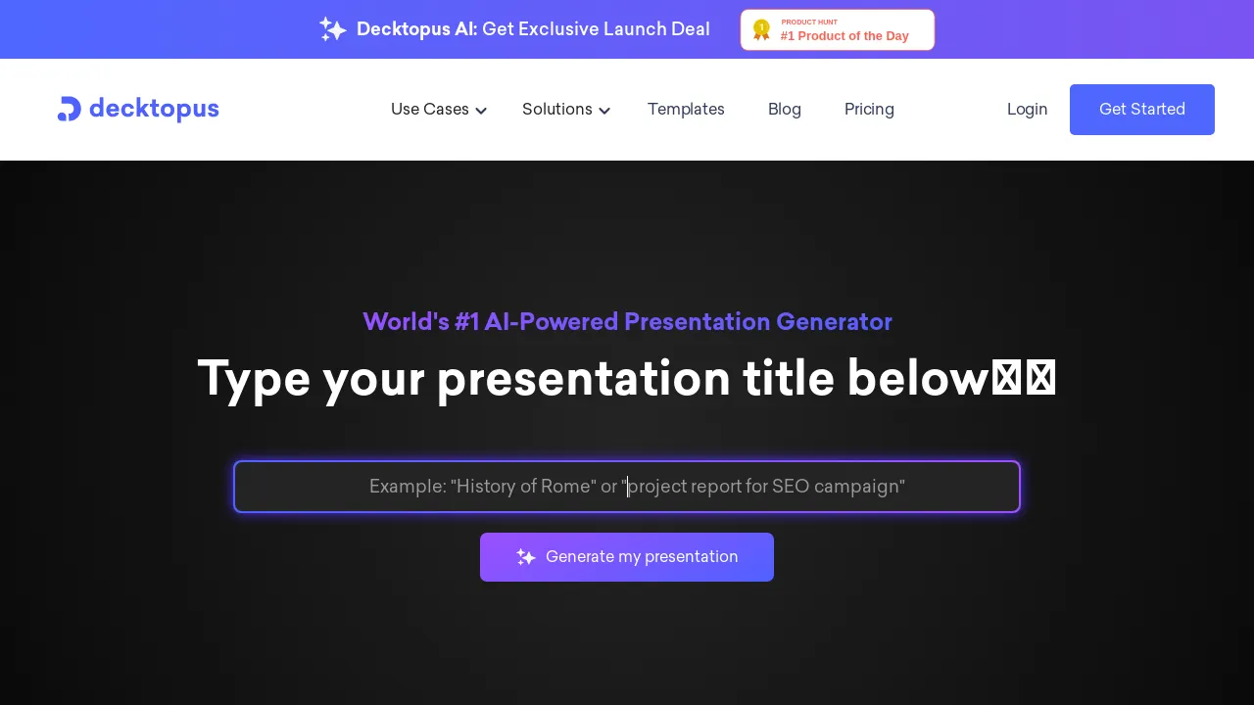Screen dimensions: 1254x705
Task: Click sparkle icon on Generate button
Action: click(526, 557)
